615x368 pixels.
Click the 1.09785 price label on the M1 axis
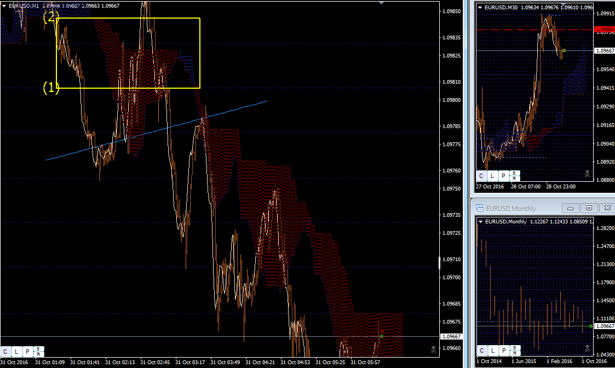coord(451,127)
